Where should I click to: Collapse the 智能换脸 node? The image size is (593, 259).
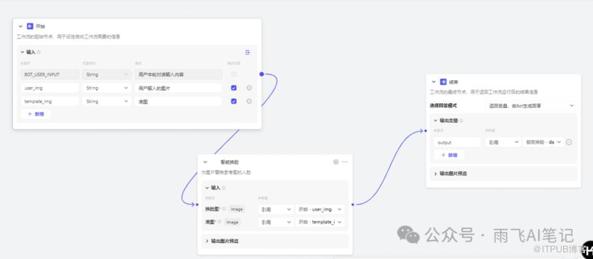click(x=205, y=162)
